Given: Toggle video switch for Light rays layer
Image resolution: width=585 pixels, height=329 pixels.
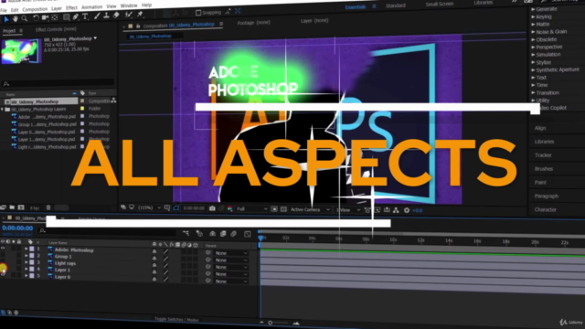Looking at the screenshot, I should coord(3,262).
